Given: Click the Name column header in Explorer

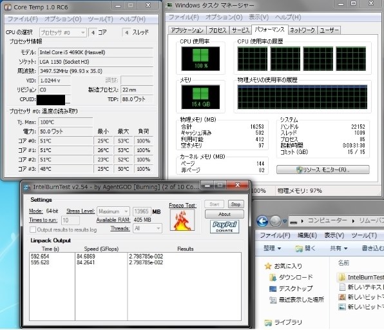Looking at the screenshot, I should click(343, 263).
